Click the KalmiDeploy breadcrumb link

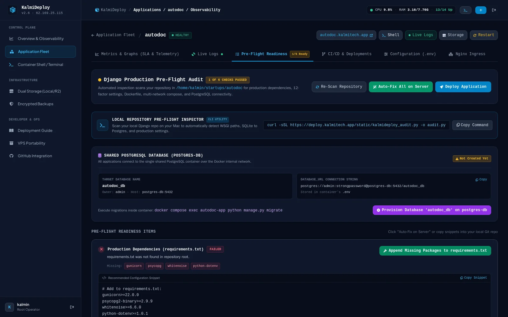point(110,10)
